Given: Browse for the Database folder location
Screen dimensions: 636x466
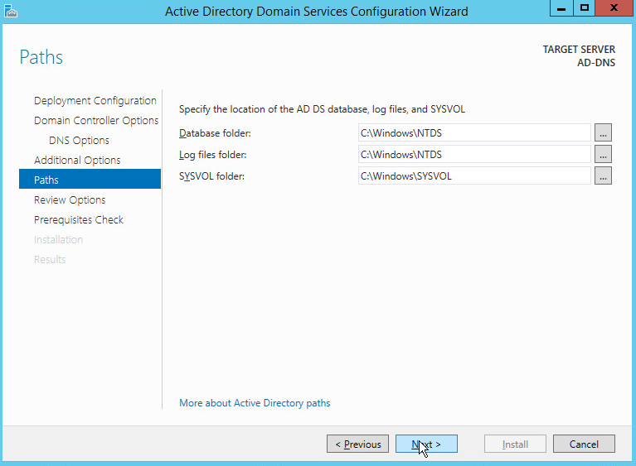Looking at the screenshot, I should [603, 132].
